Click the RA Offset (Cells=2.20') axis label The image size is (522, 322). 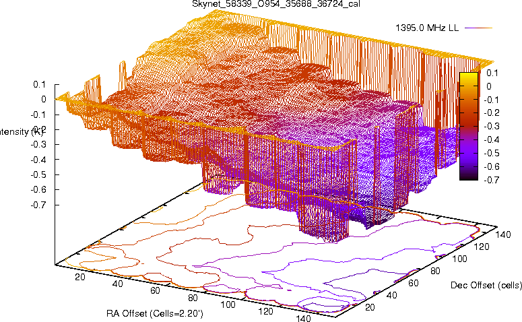pyautogui.click(x=155, y=313)
